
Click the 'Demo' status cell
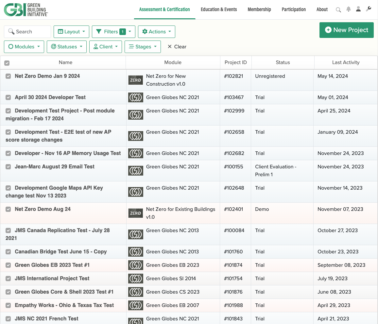[262, 209]
